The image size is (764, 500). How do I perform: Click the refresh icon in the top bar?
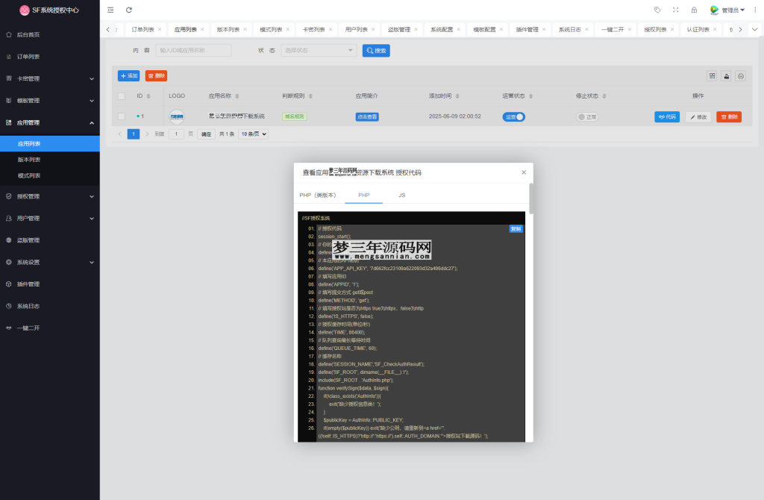point(129,10)
